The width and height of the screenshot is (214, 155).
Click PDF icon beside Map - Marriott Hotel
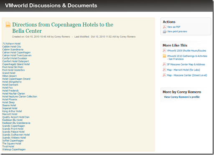(164, 70)
